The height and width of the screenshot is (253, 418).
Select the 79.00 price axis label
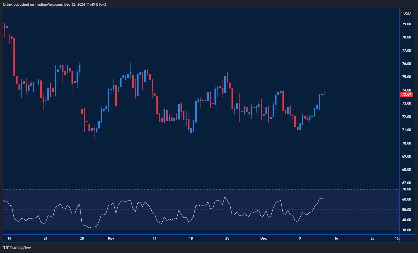click(406, 24)
